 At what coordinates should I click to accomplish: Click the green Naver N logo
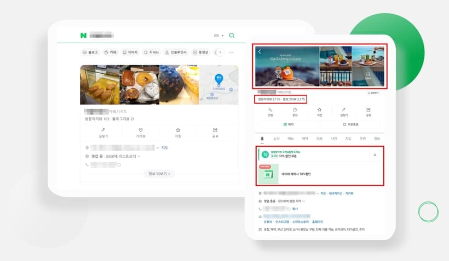click(x=83, y=35)
